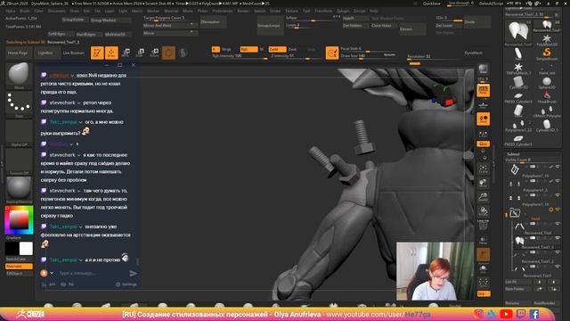Screen dimensions: 570x321
Task: Click QuickSave
Action: [431, 4]
